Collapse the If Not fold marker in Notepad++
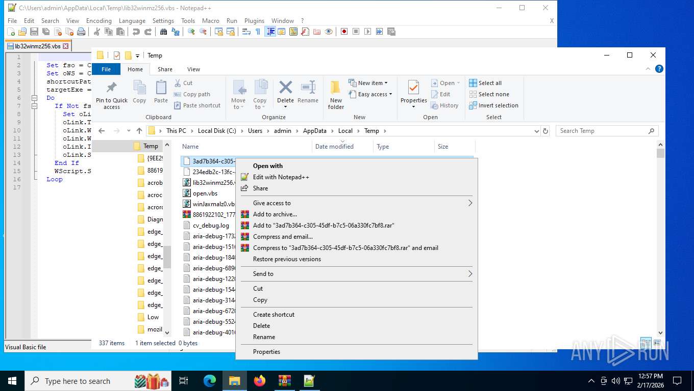 (34, 106)
